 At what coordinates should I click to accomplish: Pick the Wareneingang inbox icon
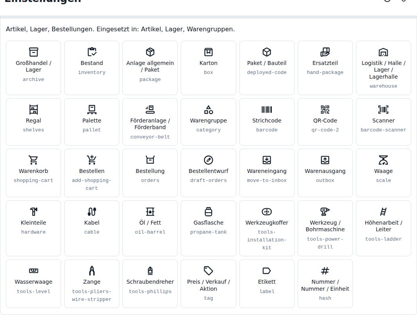click(x=267, y=160)
